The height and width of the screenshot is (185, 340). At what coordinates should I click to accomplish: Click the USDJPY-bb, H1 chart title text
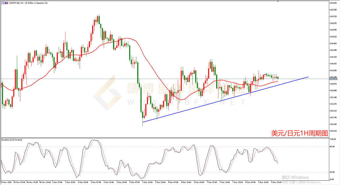click(15, 3)
